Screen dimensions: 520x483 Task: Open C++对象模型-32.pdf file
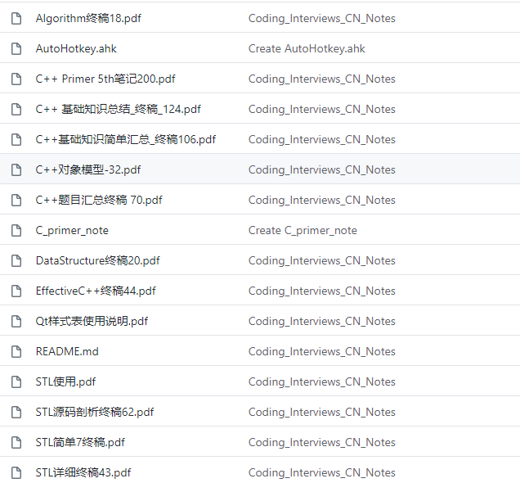pyautogui.click(x=88, y=169)
